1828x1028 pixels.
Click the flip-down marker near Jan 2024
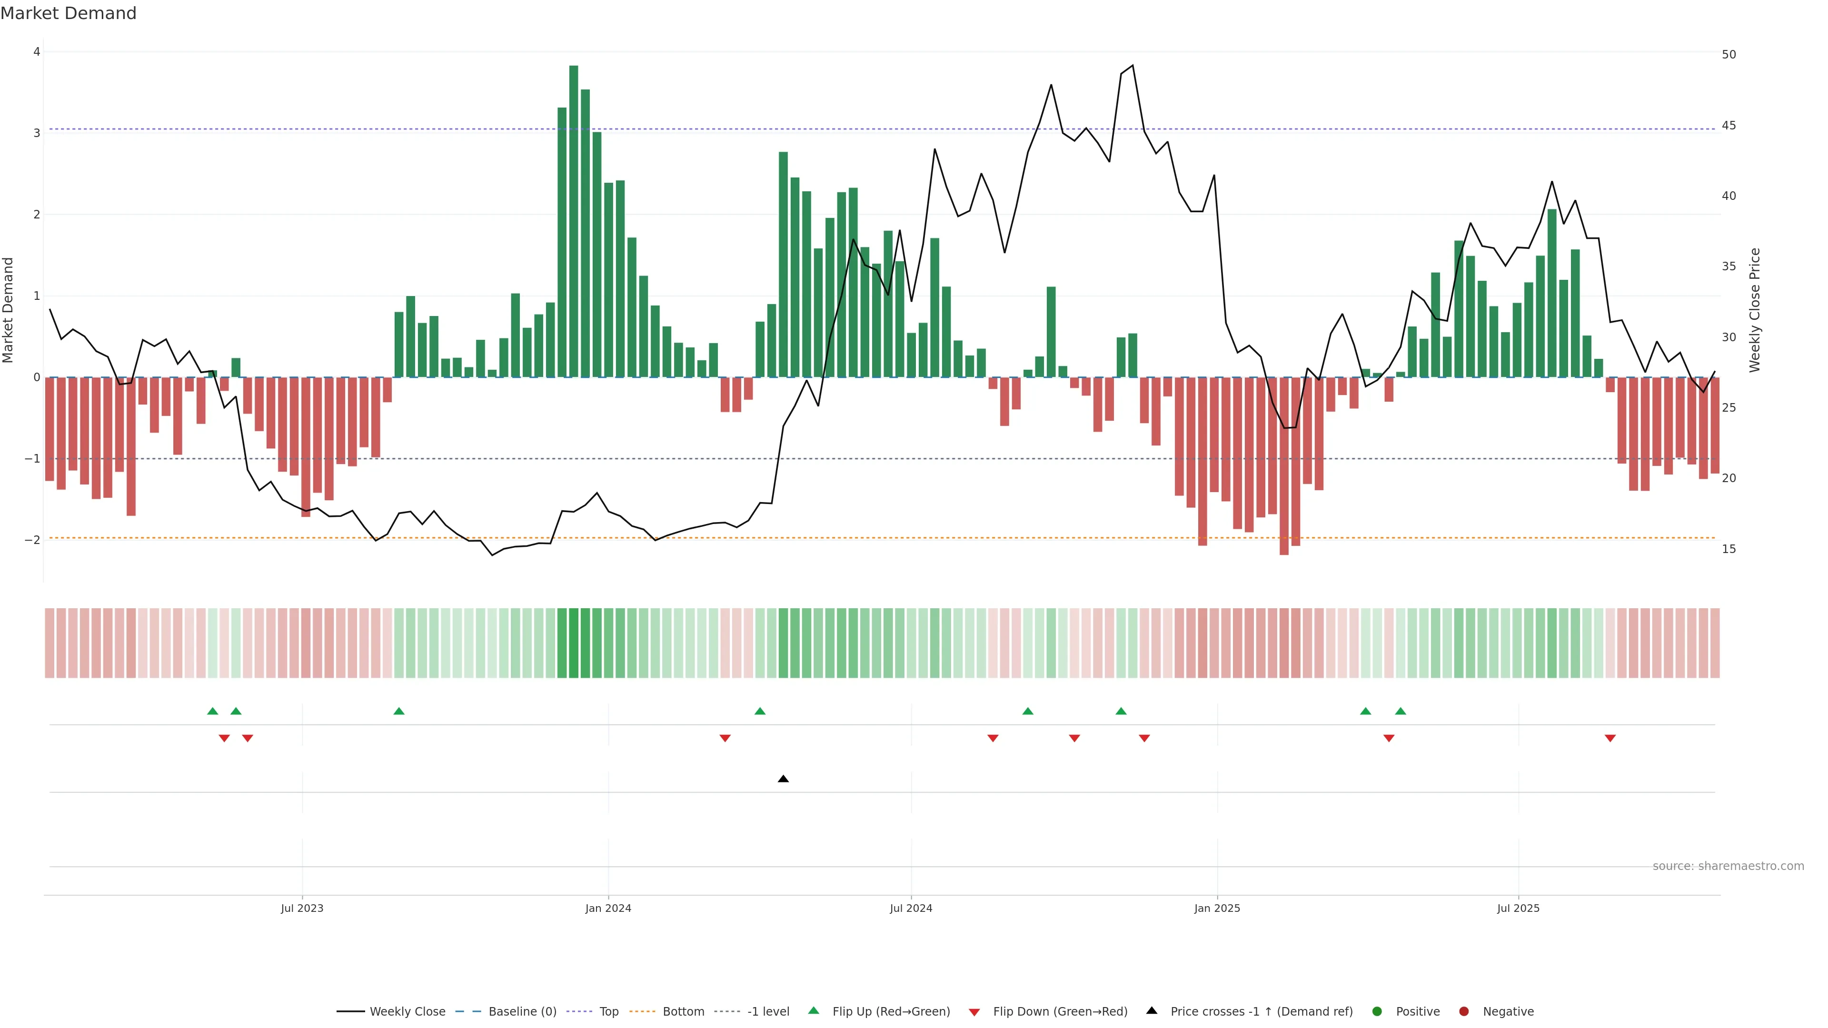(725, 739)
